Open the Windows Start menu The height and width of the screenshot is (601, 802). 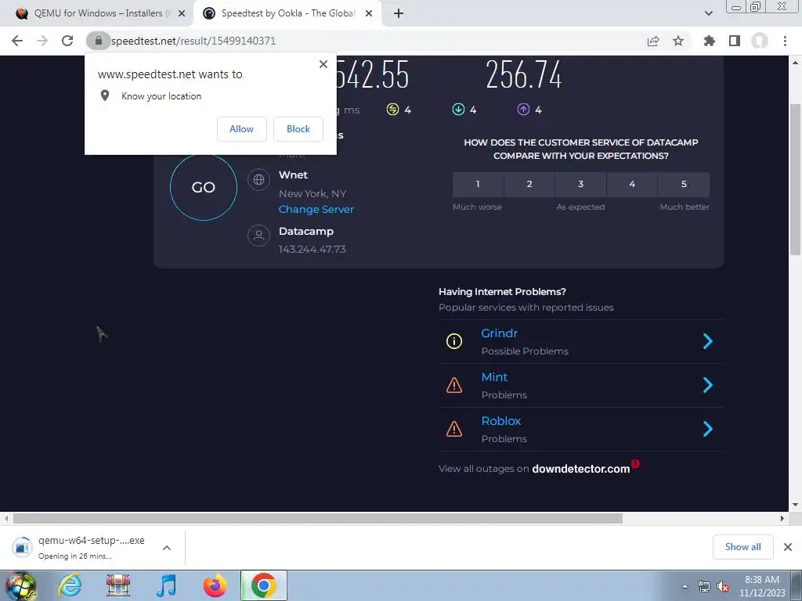(x=21, y=586)
